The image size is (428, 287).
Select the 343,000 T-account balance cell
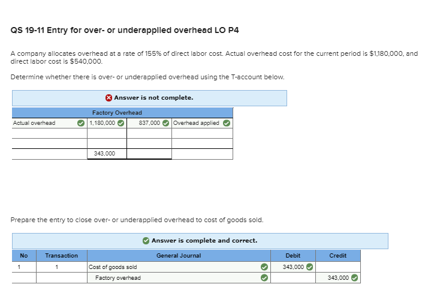(107, 154)
